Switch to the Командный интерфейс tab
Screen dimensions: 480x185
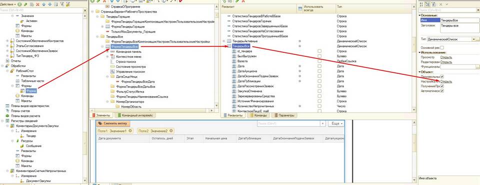point(134,115)
